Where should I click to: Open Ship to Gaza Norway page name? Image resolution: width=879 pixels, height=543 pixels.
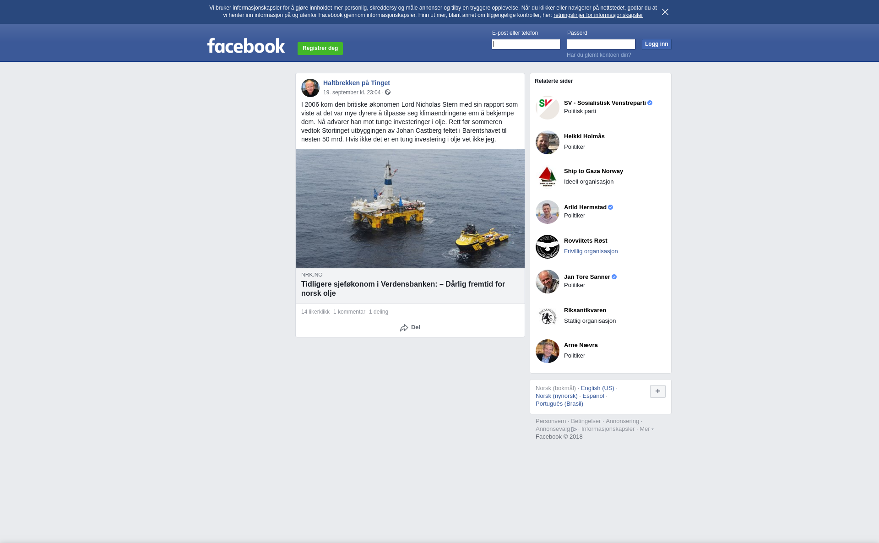(x=593, y=171)
